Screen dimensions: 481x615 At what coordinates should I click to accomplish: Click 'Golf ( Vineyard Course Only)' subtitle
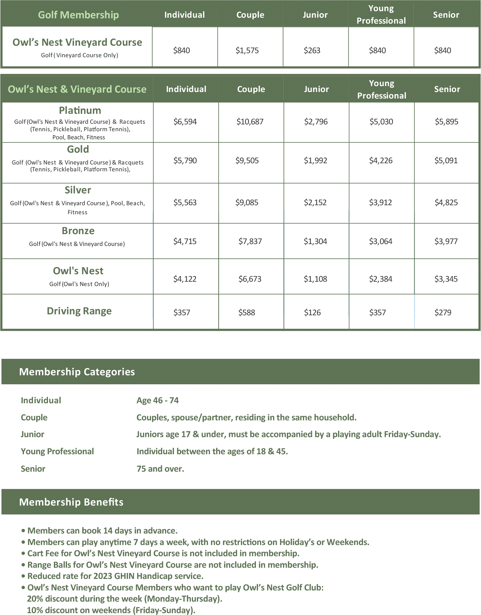pos(80,55)
